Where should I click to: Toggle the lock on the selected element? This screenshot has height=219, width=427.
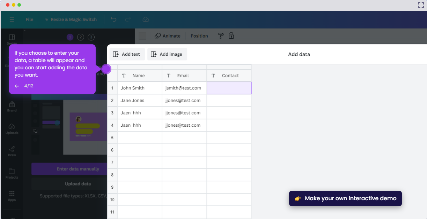click(231, 36)
